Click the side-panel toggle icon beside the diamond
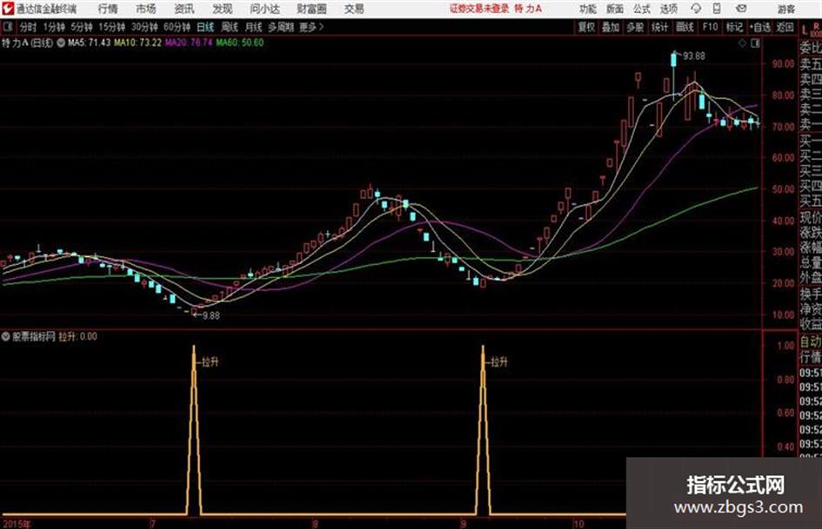Image resolution: width=822 pixels, height=529 pixels. (x=755, y=43)
